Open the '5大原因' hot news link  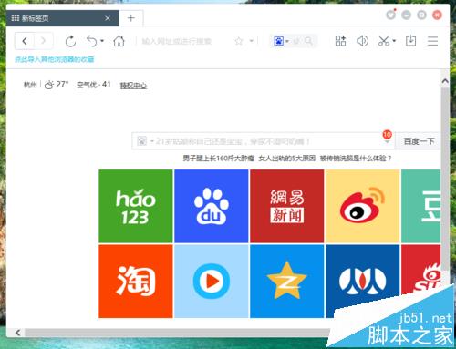coord(287,159)
